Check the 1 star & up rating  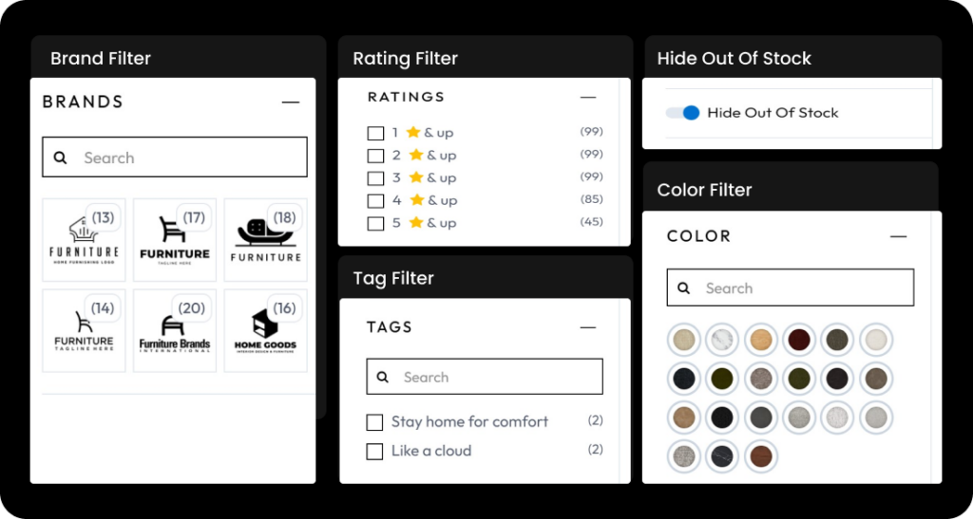pos(375,133)
